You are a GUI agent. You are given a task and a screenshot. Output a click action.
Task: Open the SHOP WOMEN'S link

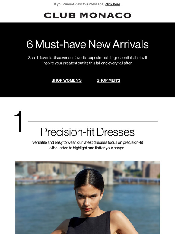[x=67, y=80]
